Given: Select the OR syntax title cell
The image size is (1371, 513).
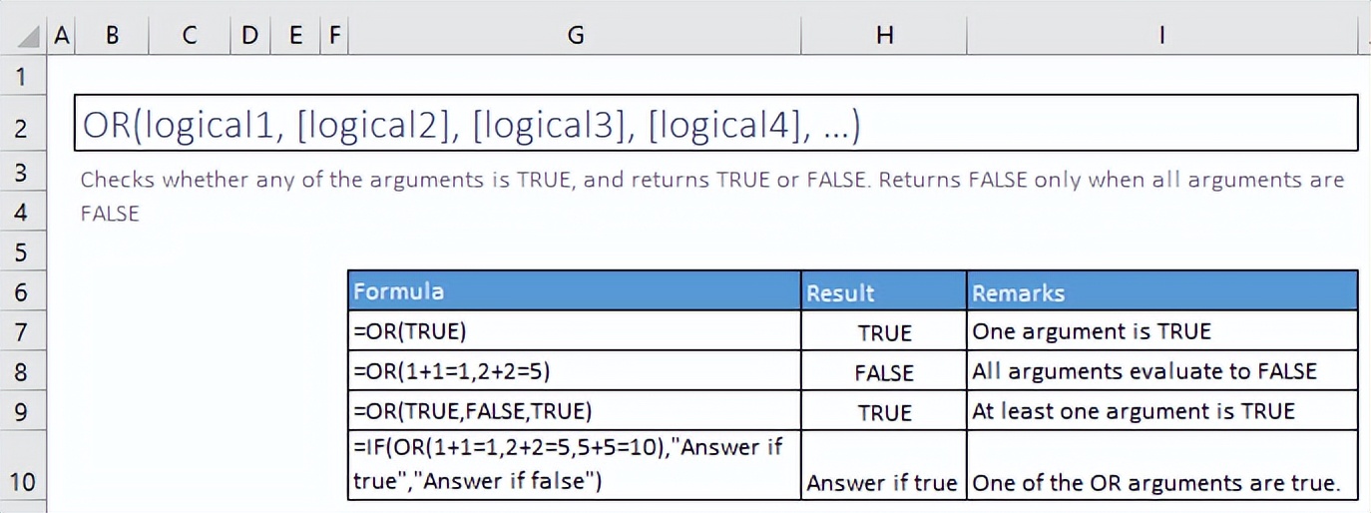Looking at the screenshot, I should coord(715,124).
